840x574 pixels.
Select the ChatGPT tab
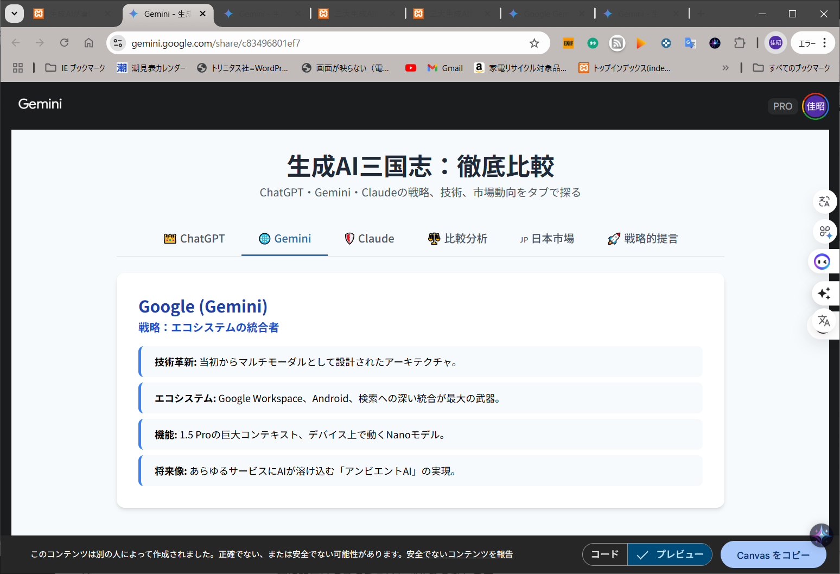(194, 239)
